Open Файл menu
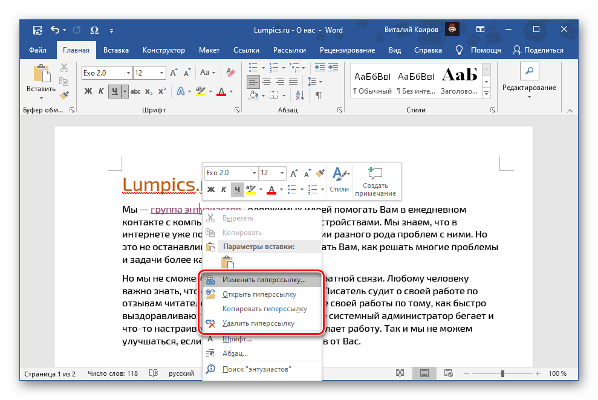The image size is (598, 400). (37, 50)
